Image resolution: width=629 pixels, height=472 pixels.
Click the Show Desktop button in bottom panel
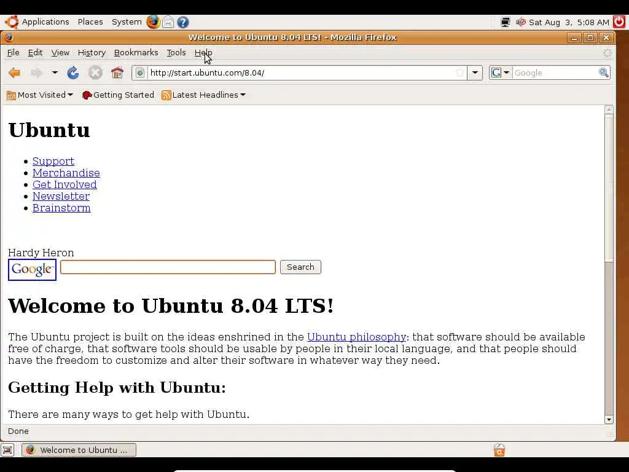(7, 450)
